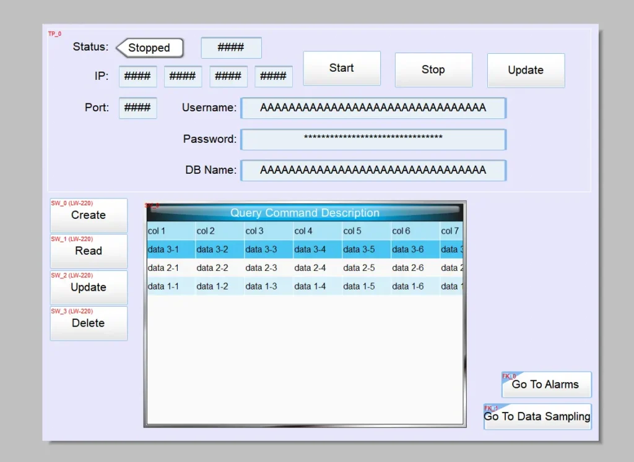Toggle the Update database switch

88,288
